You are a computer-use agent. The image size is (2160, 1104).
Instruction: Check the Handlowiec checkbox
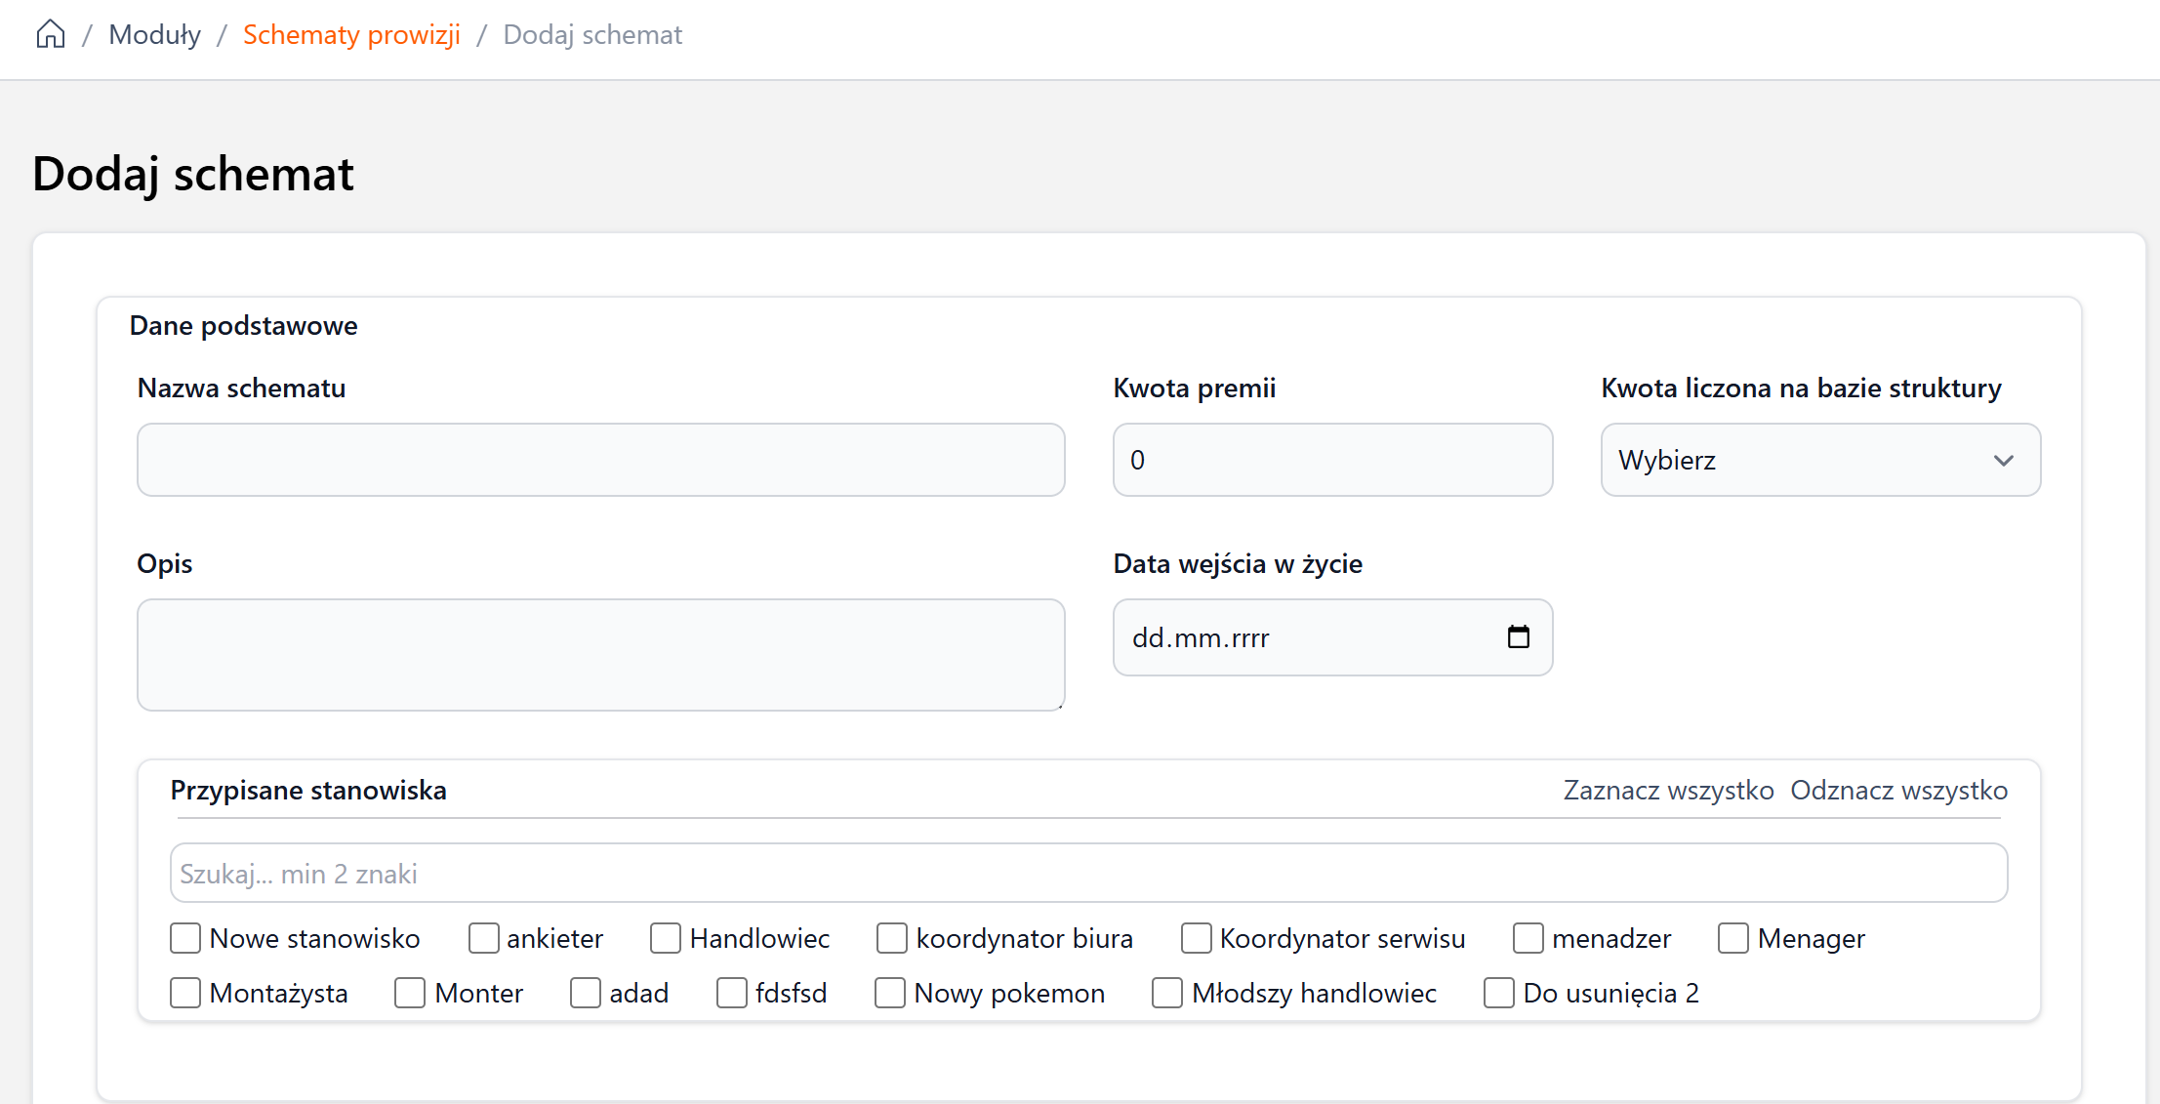click(x=666, y=938)
